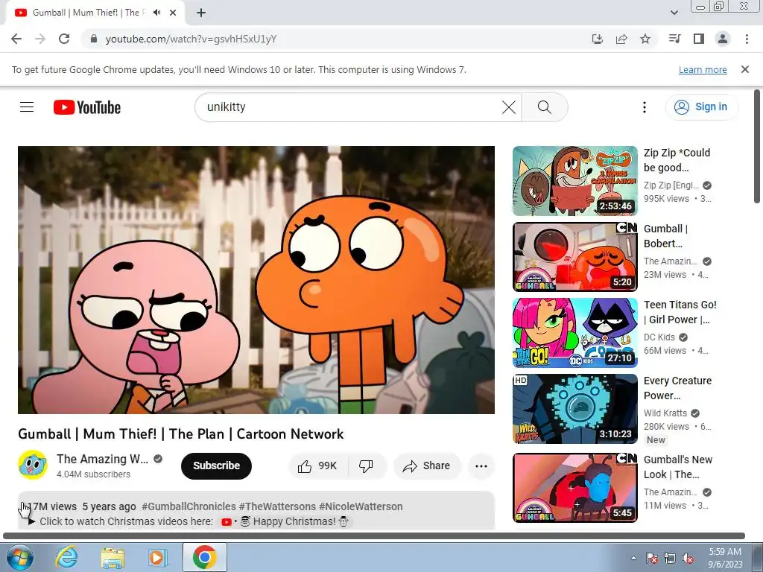763x572 pixels.
Task: Click the video player to pause
Action: point(256,280)
